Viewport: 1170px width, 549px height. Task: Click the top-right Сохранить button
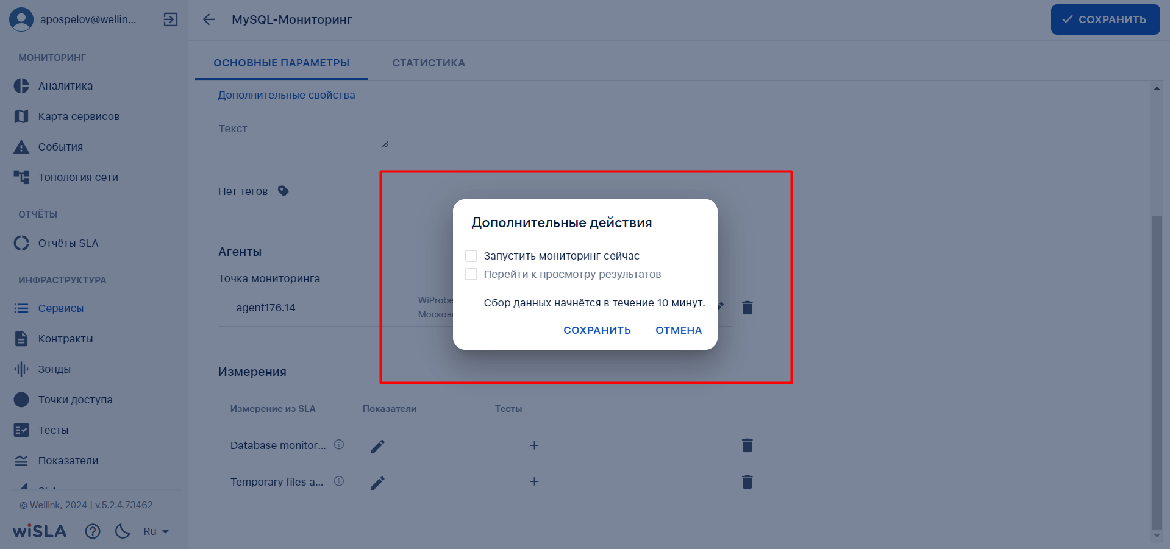tap(1105, 19)
